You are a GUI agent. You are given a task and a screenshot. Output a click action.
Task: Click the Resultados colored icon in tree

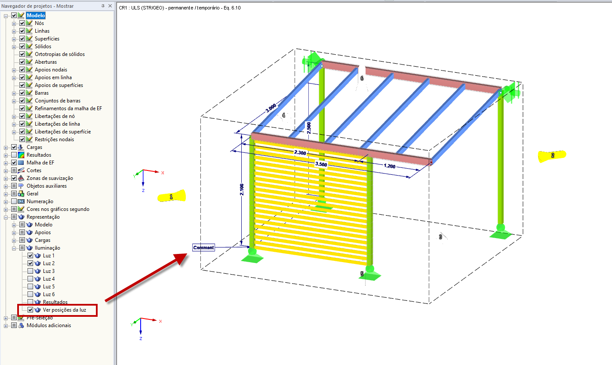click(21, 155)
